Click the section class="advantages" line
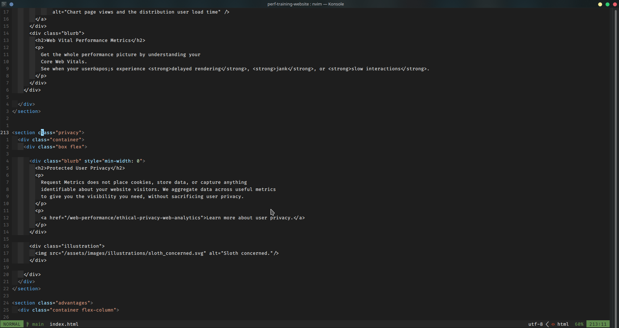 pos(53,303)
